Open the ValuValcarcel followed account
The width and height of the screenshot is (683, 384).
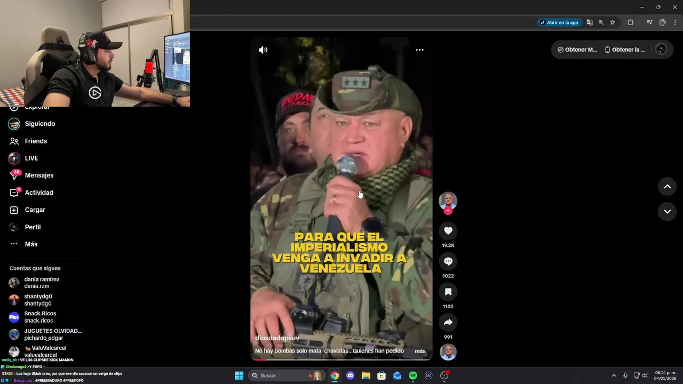pyautogui.click(x=45, y=351)
